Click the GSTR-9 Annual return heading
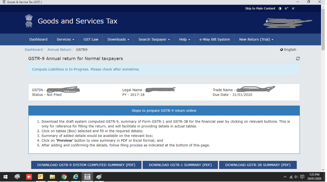 pyautogui.click(x=75, y=59)
